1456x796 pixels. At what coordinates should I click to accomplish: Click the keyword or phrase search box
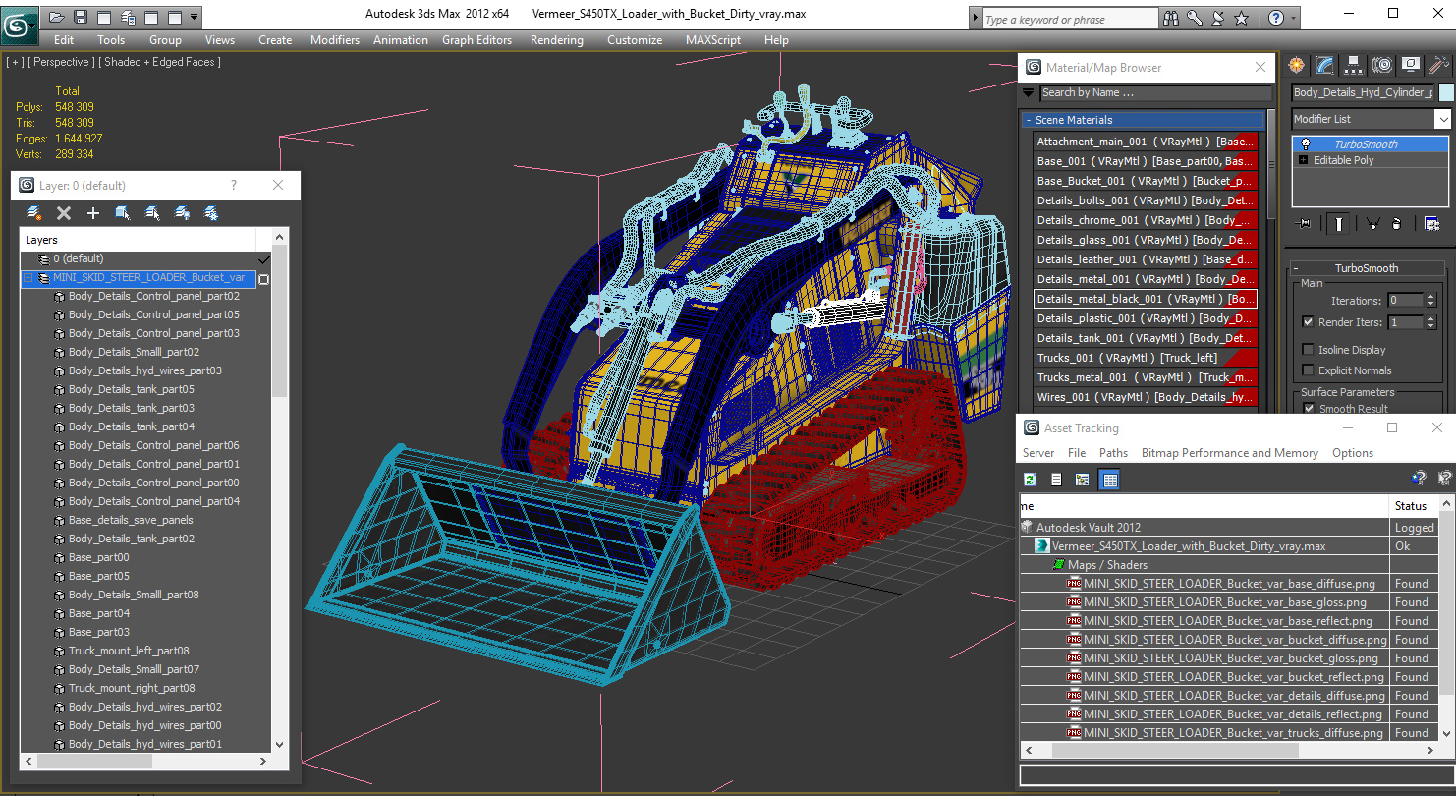pyautogui.click(x=1070, y=19)
